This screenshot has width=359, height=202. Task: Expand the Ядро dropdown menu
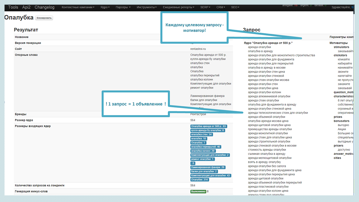coord(104,7)
